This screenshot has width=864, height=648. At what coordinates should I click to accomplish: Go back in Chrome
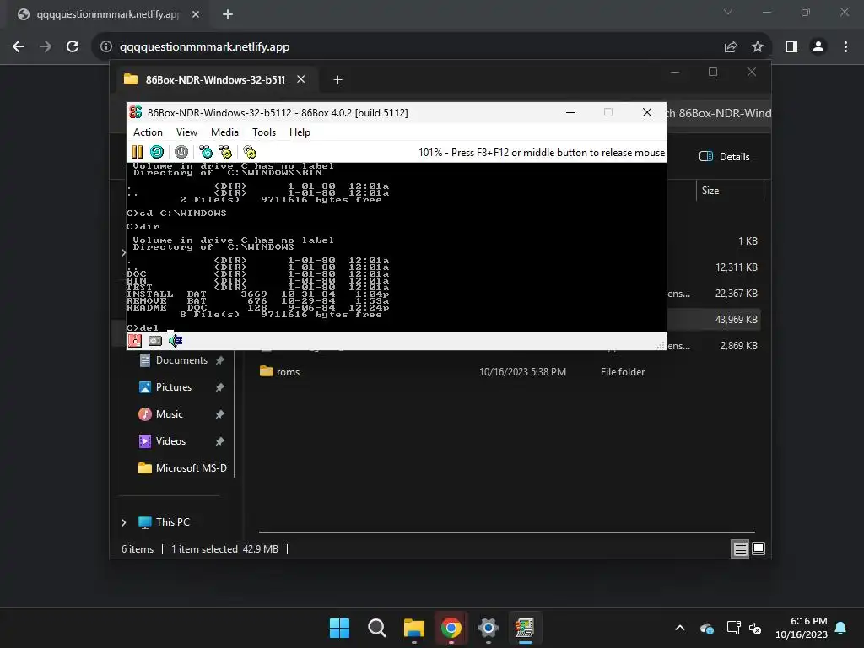tap(19, 47)
